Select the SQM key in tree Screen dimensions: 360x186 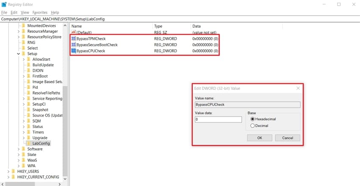tap(37, 121)
